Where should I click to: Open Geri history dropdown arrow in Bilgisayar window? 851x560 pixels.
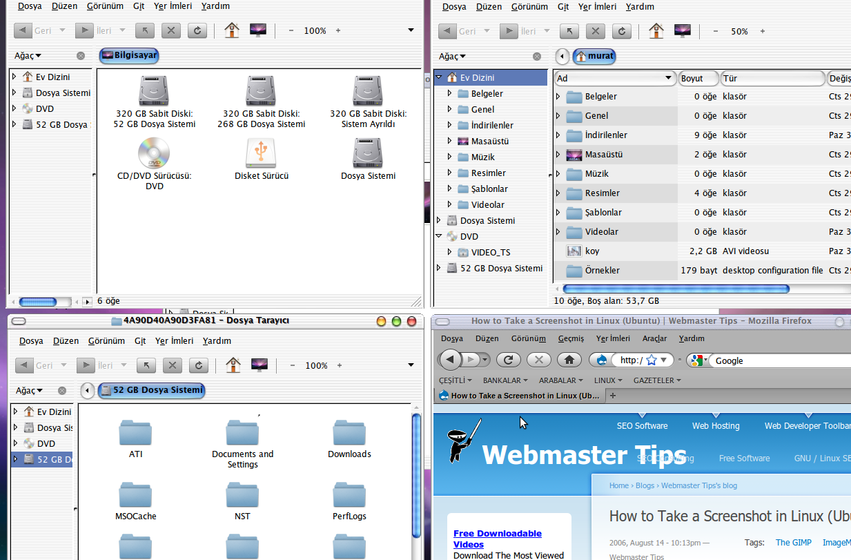(62, 30)
